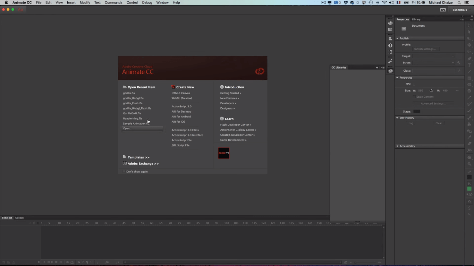This screenshot has height=266, width=474.
Task: Select the Rectangle tool
Action: [469, 78]
